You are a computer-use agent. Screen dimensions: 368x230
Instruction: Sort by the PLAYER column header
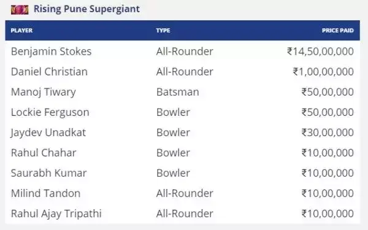coord(21,31)
